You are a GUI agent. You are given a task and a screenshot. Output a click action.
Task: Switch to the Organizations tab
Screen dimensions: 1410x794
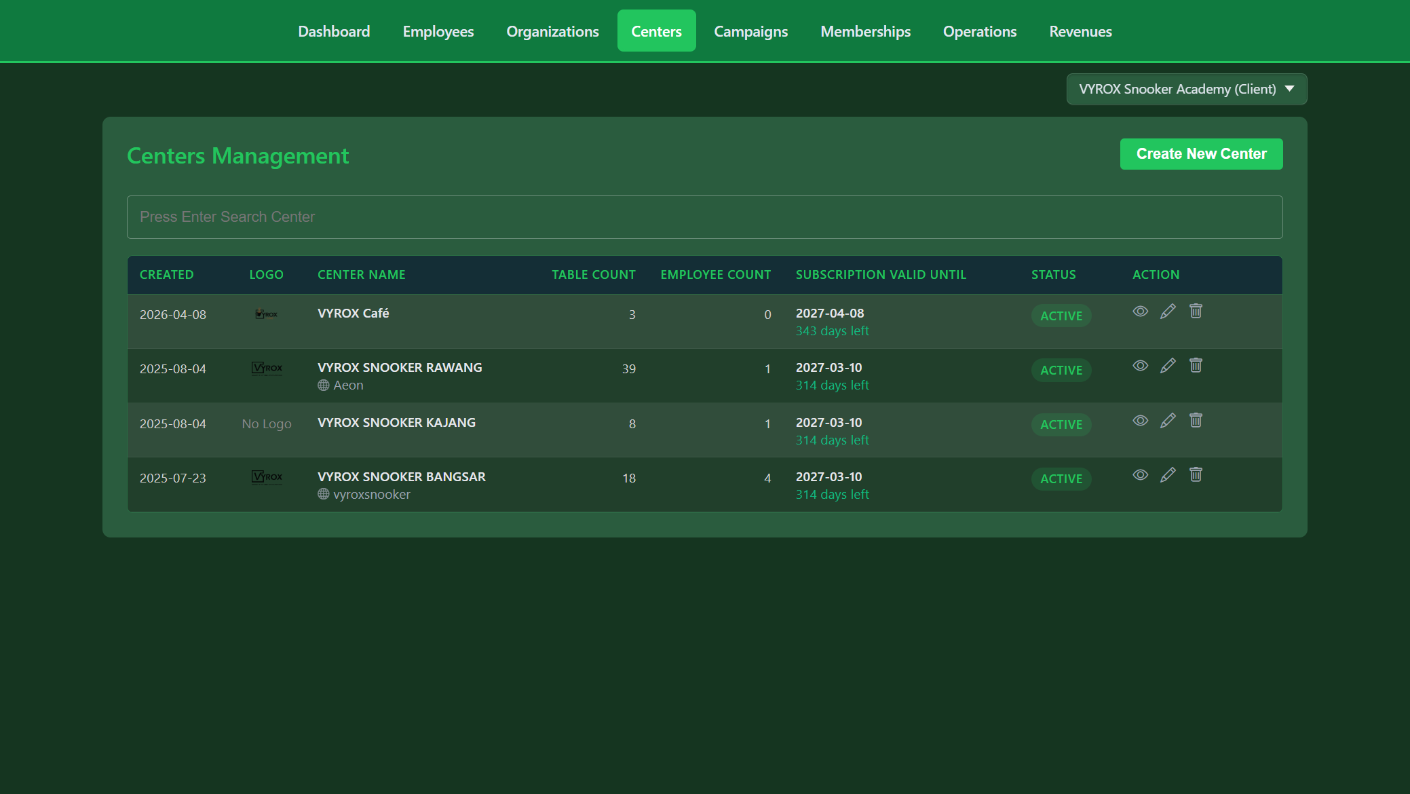click(552, 31)
